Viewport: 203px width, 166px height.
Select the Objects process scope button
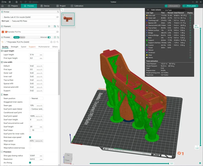(x=22, y=37)
